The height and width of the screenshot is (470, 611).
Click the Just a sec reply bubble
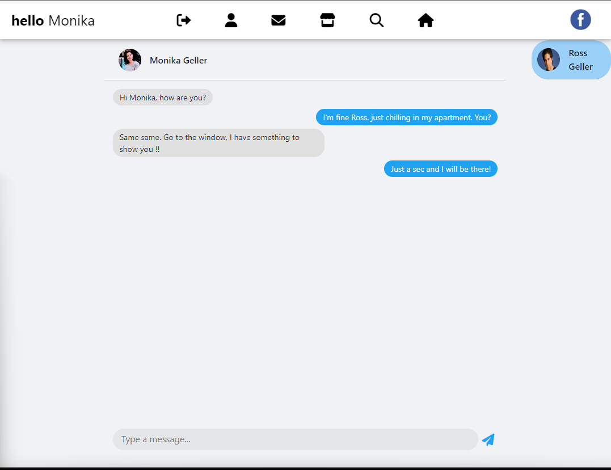pyautogui.click(x=440, y=168)
